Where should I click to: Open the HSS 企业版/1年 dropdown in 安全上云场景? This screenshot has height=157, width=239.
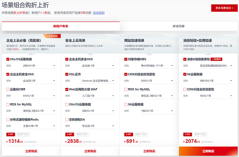98,66
